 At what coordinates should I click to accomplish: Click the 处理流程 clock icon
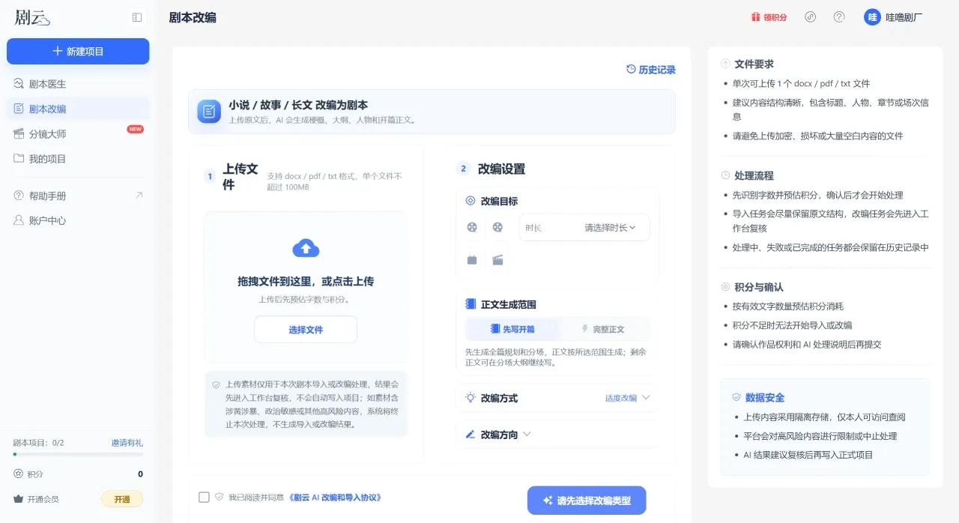pyautogui.click(x=725, y=175)
